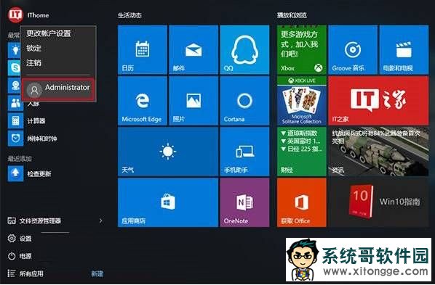
Task: Open Microsoft Solitaire Collection tile
Action: click(302, 101)
